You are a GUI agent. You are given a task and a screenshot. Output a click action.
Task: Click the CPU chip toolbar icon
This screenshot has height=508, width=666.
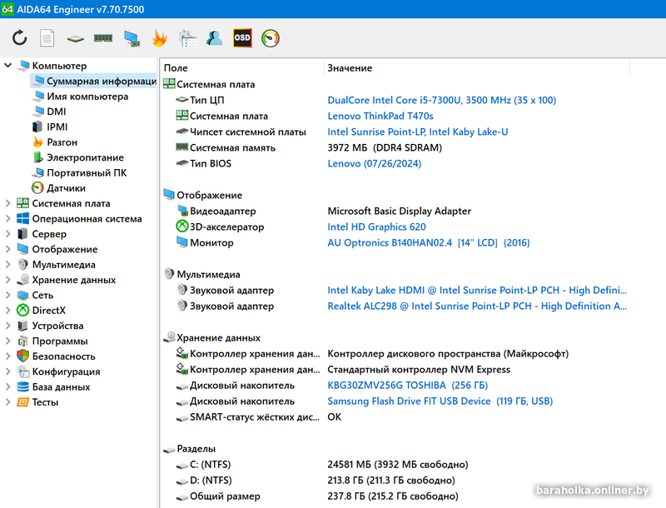(x=75, y=38)
